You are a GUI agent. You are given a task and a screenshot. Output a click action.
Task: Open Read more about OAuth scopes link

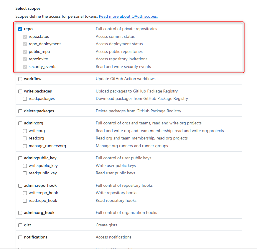(x=128, y=17)
